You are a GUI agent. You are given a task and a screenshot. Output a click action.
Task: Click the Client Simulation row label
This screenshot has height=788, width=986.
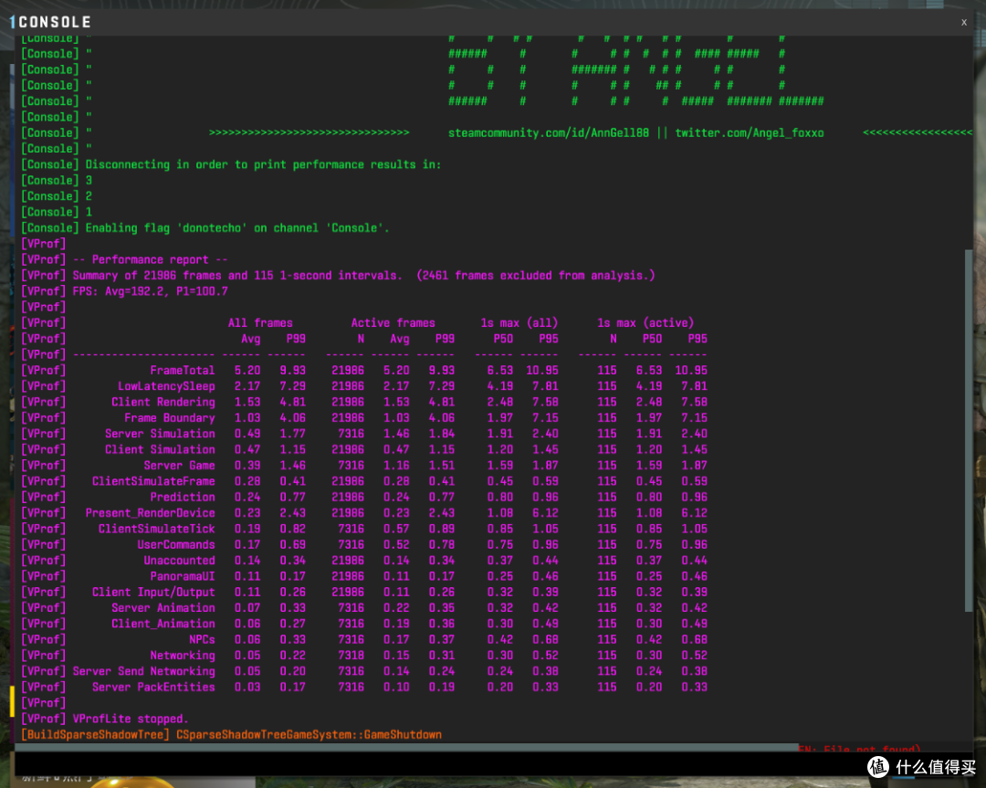160,449
